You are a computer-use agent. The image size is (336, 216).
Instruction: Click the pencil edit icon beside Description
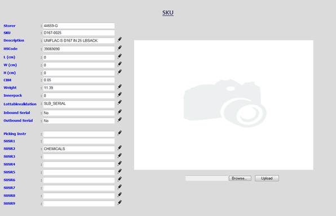click(x=120, y=39)
